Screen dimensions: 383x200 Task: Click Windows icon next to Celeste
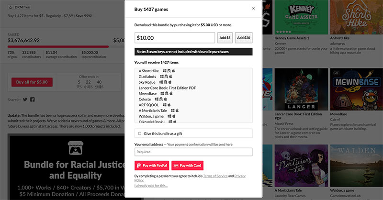click(x=157, y=99)
